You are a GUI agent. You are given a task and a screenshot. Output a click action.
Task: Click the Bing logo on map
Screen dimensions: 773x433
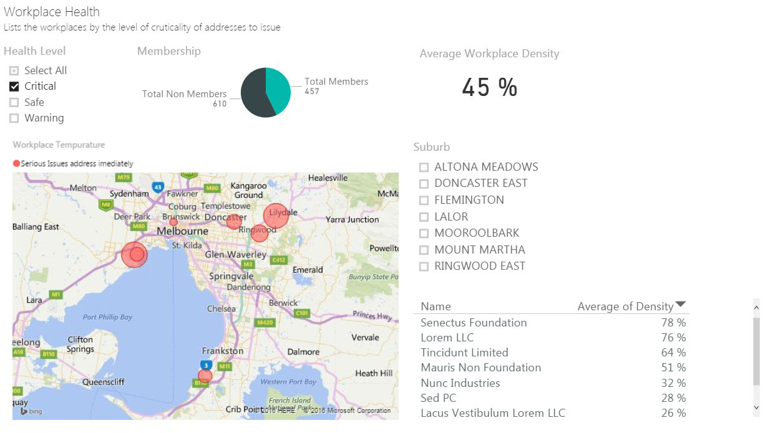[x=31, y=411]
